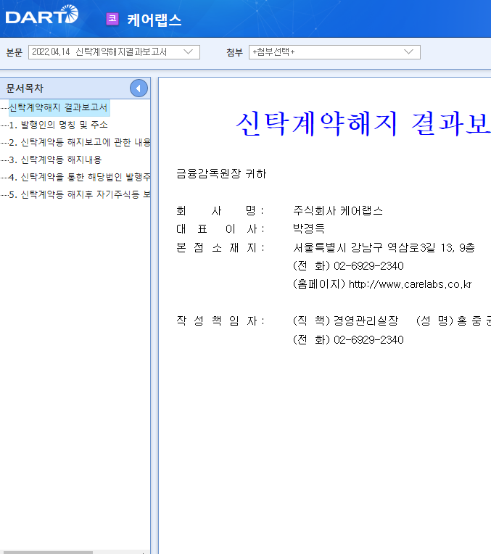
Task: Open section 1. 발행인의 명칭 및 주소
Action: point(58,125)
